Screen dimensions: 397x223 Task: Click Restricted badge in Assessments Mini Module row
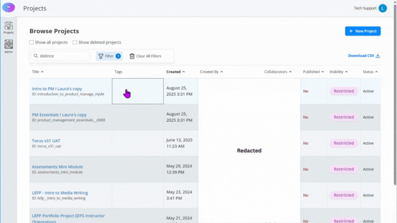tap(343, 169)
